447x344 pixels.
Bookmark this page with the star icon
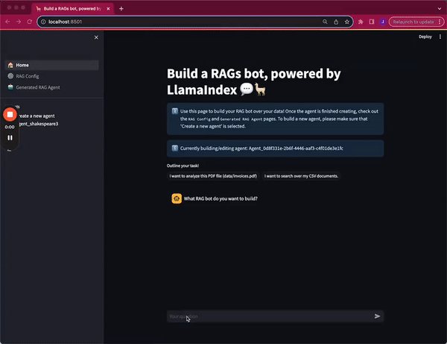[347, 22]
